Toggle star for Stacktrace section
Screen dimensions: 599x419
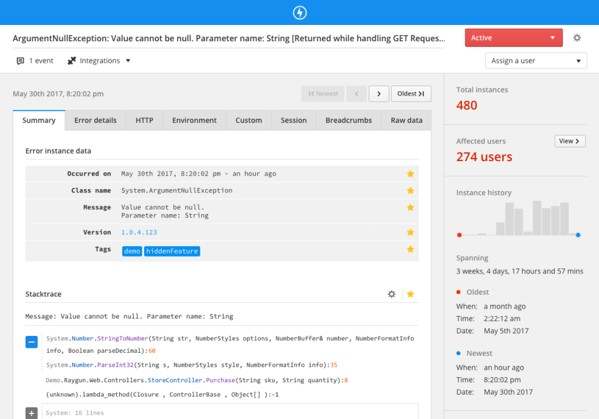click(x=411, y=294)
